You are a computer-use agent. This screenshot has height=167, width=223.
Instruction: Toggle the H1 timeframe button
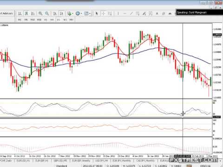point(46,20)
